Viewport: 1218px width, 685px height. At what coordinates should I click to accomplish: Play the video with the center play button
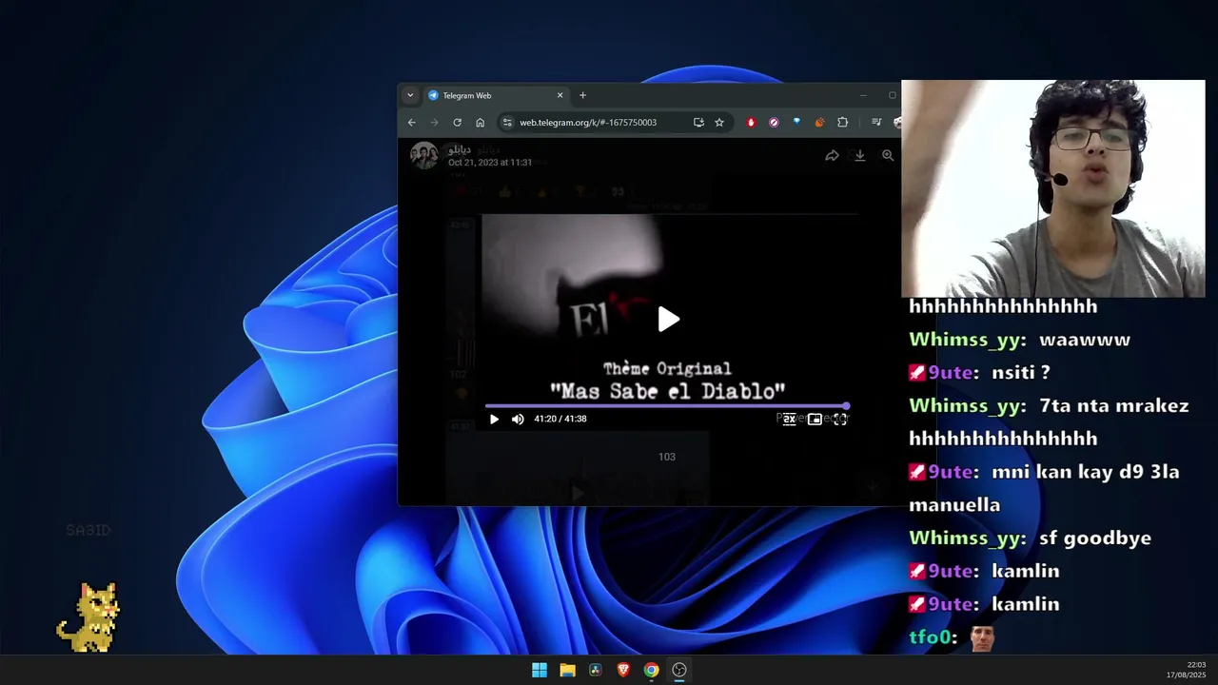pyautogui.click(x=669, y=320)
